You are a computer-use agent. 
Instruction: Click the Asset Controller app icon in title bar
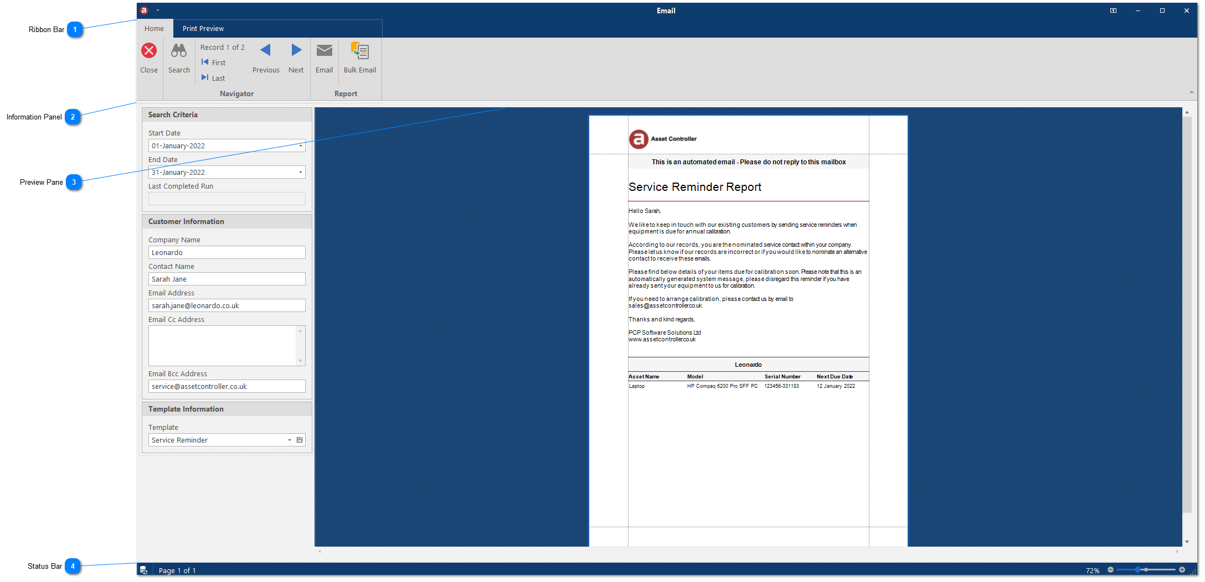click(144, 11)
